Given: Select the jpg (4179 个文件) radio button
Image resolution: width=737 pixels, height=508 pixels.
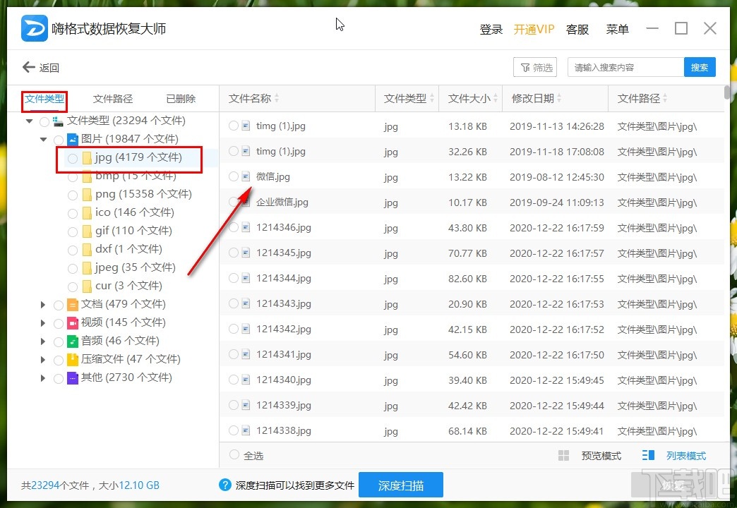Looking at the screenshot, I should click(x=73, y=159).
